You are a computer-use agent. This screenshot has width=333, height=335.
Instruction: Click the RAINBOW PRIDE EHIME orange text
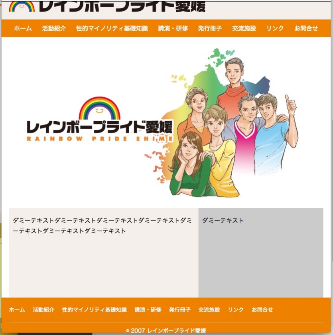click(100, 139)
